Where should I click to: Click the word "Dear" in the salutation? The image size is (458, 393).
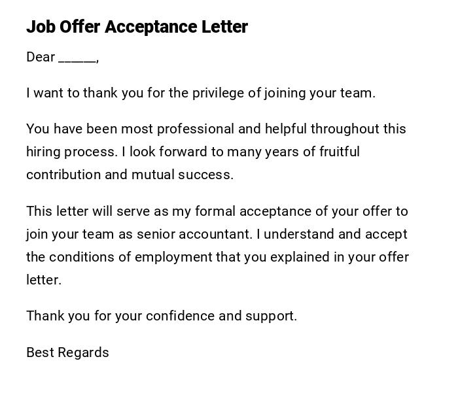41,58
